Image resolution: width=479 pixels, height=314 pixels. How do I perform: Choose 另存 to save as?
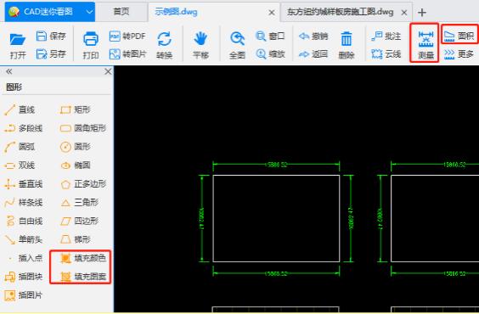(x=51, y=54)
